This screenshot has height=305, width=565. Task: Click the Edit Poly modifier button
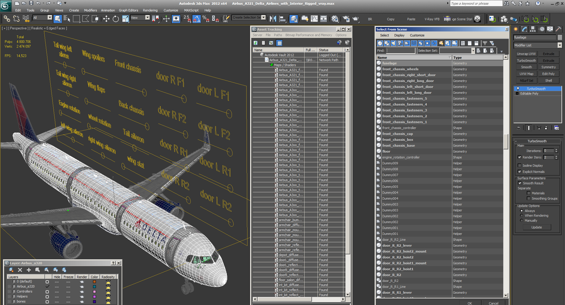[549, 74]
